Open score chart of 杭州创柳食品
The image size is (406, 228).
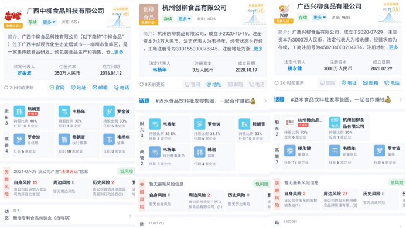click(254, 15)
